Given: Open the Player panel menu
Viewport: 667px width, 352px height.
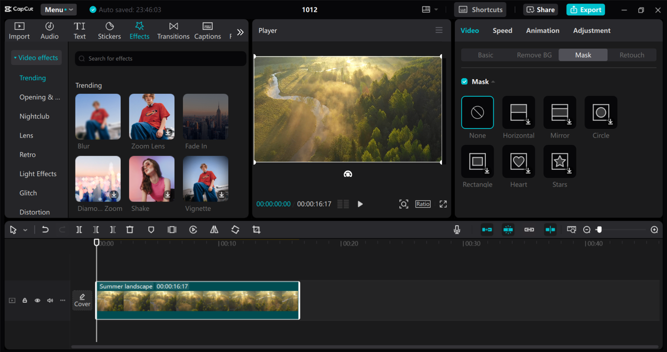Looking at the screenshot, I should [x=439, y=30].
